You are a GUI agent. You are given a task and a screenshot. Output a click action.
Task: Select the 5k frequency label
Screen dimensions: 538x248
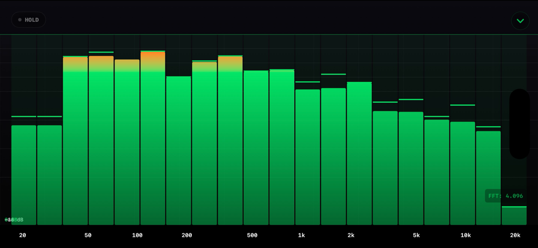click(416, 235)
